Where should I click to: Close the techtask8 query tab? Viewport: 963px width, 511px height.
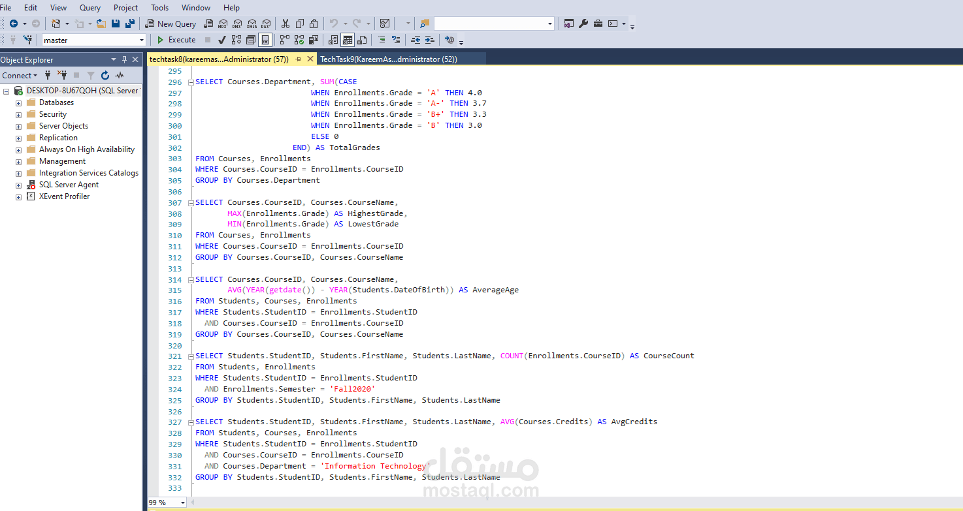point(310,59)
